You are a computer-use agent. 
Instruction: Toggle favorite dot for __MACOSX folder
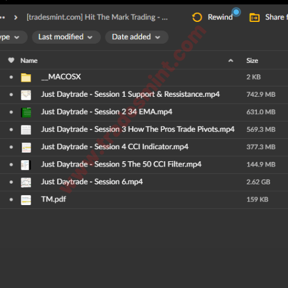(x=11, y=77)
